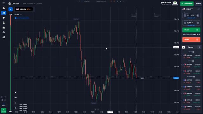
Task: Open the USD/JPY asset dropdown
Action: [24, 9]
